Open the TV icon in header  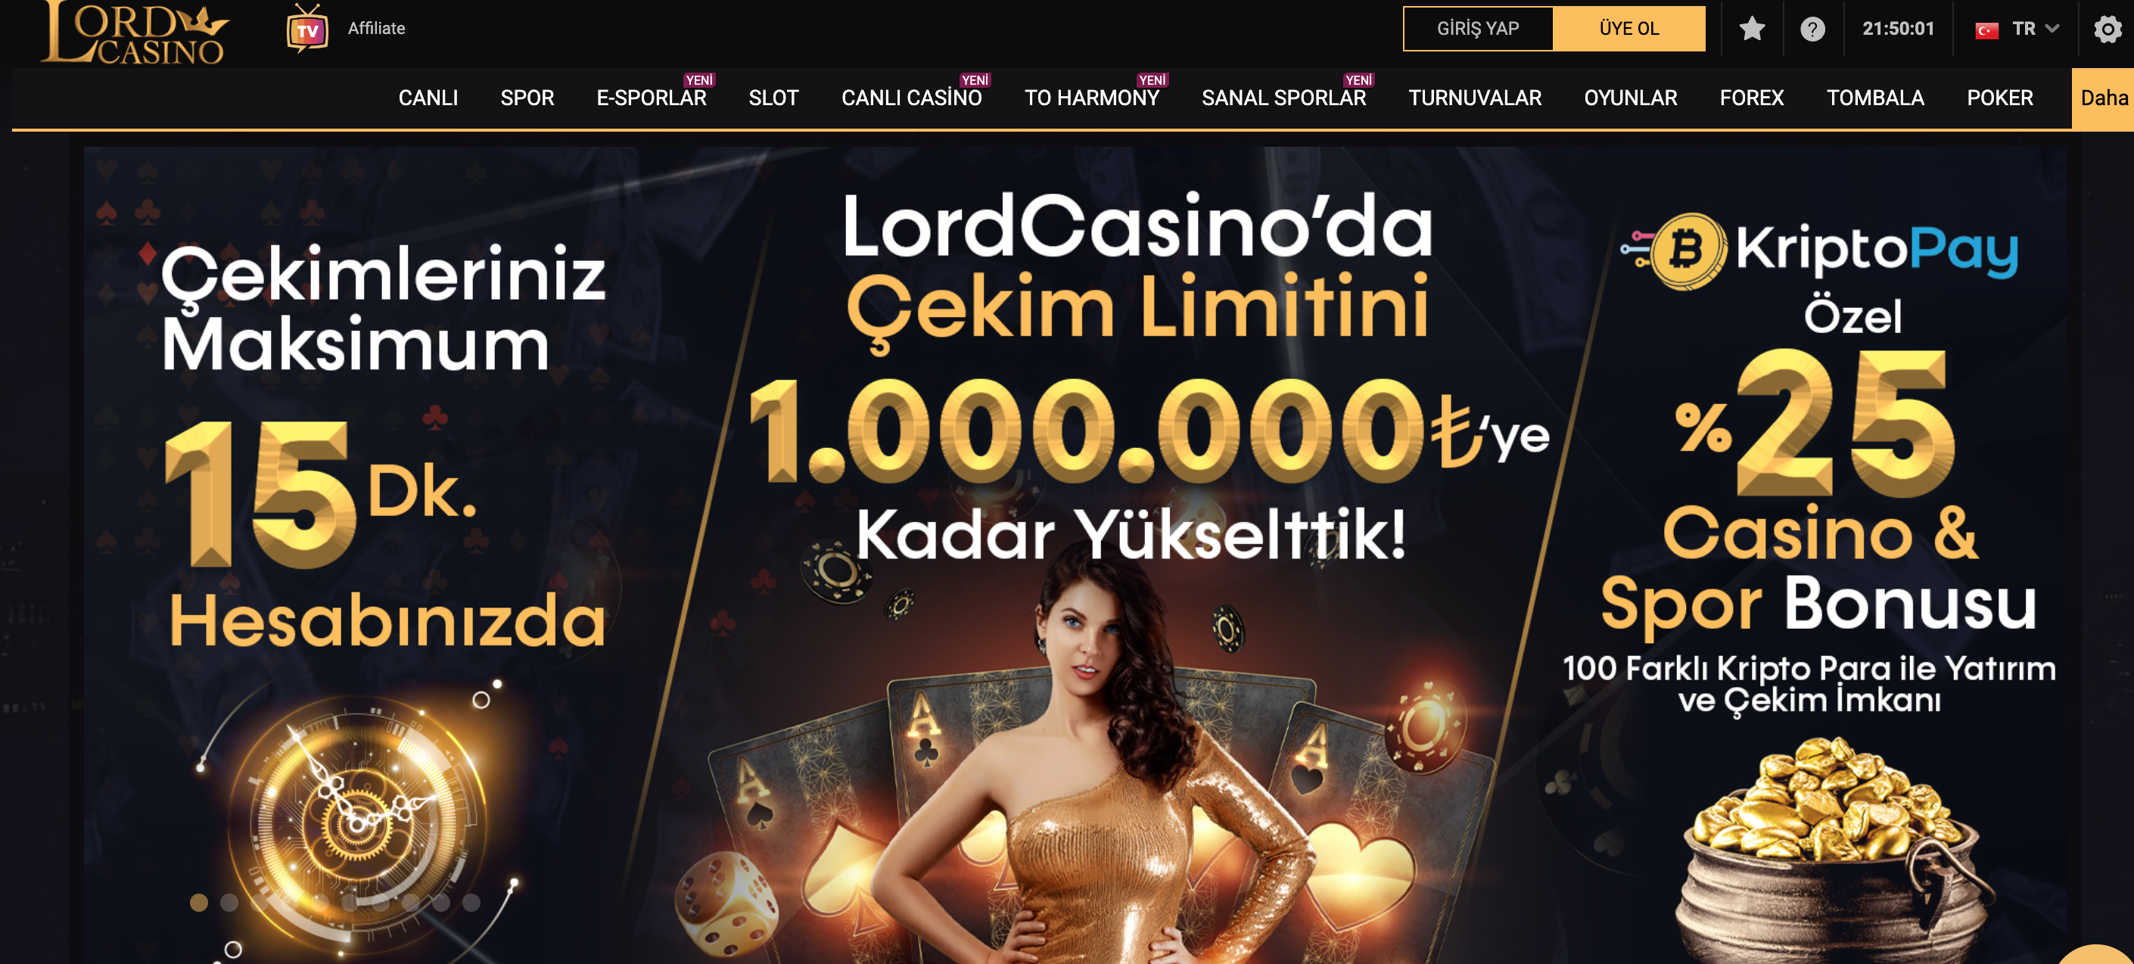[x=307, y=29]
